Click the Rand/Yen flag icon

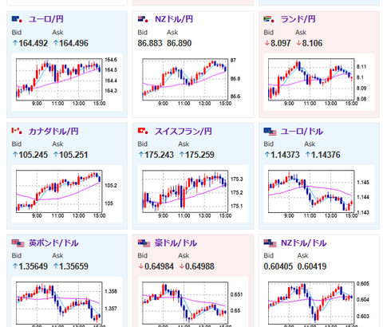[x=269, y=19]
